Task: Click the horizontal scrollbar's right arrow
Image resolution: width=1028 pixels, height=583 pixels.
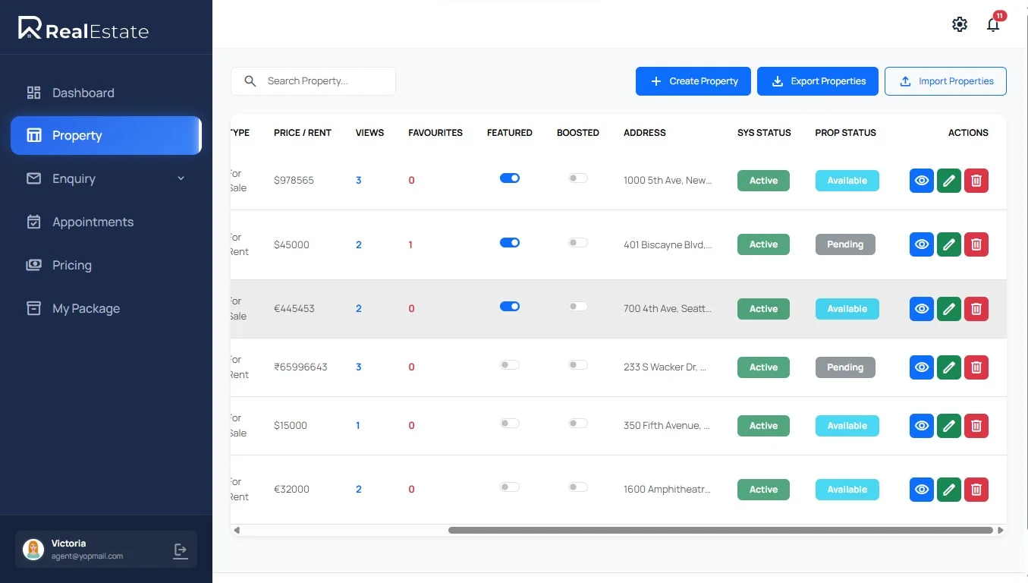Action: (1001, 530)
